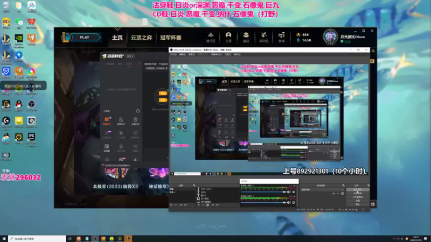The image size is (431, 242).
Task: Open the GeForce Experience desktop shortcut
Action: 19,40
